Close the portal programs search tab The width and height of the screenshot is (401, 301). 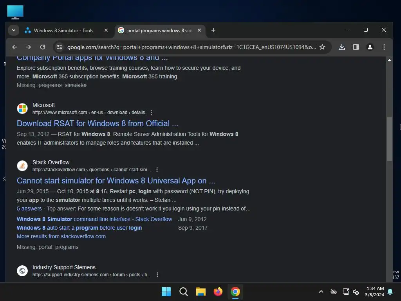tap(199, 30)
